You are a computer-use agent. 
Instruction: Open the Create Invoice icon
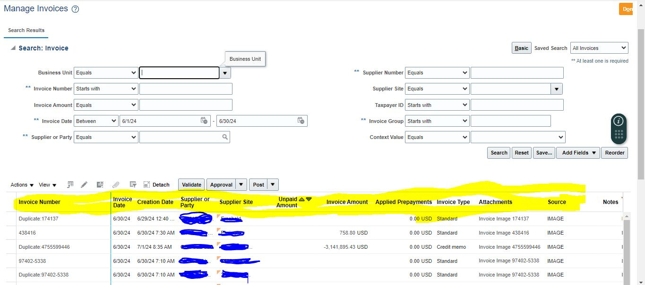[x=99, y=184]
